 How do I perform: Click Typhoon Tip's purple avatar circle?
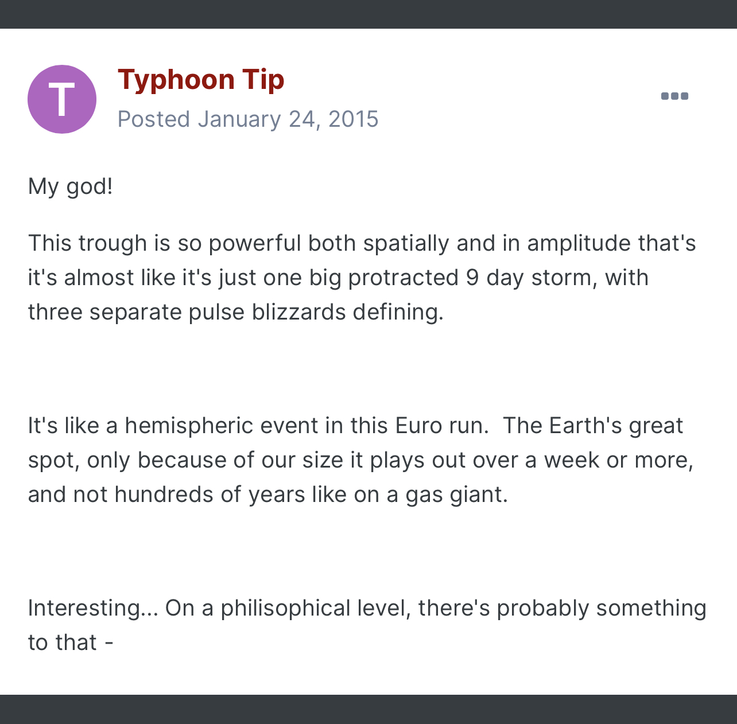[x=62, y=99]
